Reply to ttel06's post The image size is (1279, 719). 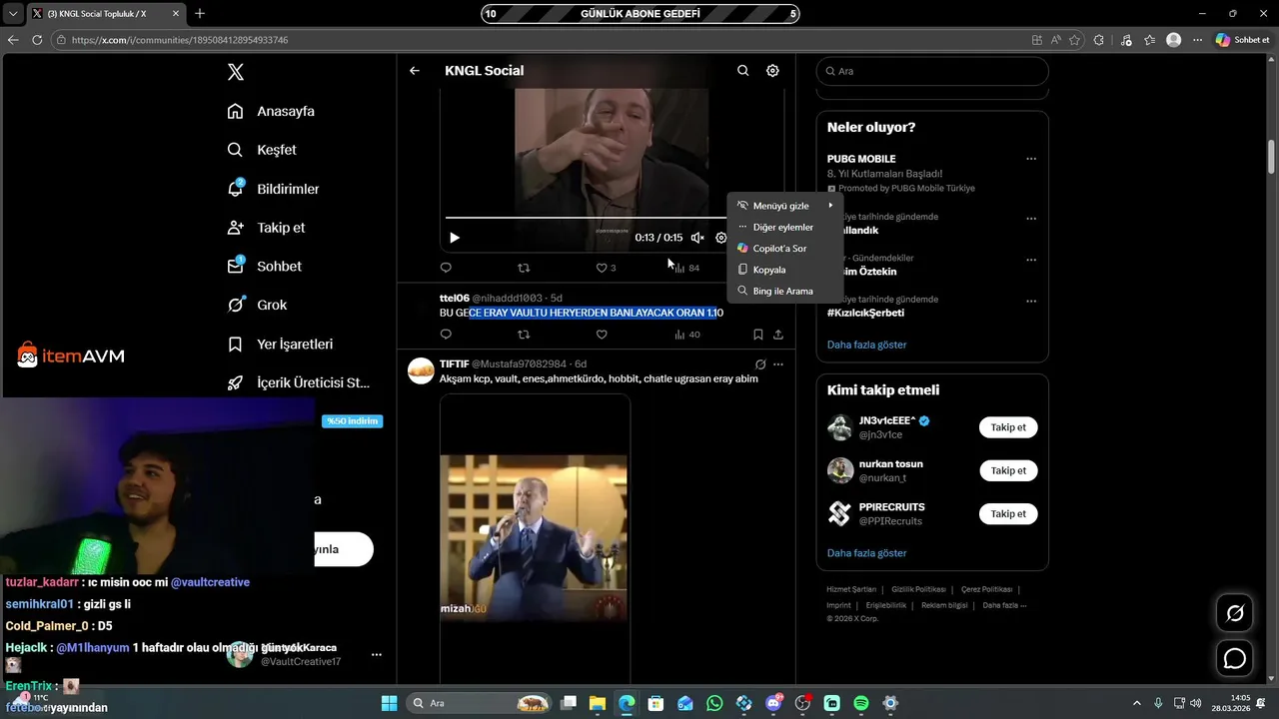point(446,335)
